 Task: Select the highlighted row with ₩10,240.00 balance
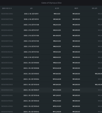point(51,90)
